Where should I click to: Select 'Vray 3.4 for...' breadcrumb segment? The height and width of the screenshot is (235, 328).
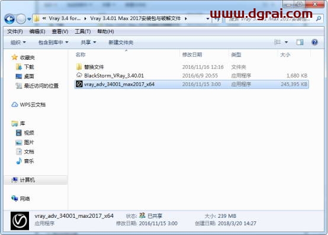(x=65, y=18)
